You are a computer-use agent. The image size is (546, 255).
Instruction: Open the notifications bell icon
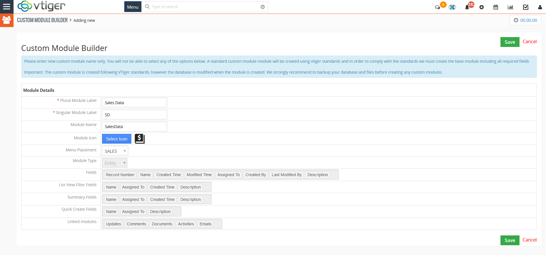pos(467,7)
